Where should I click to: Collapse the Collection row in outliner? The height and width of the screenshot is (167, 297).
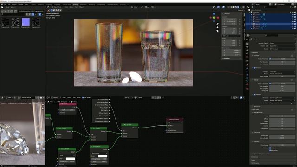[249, 13]
